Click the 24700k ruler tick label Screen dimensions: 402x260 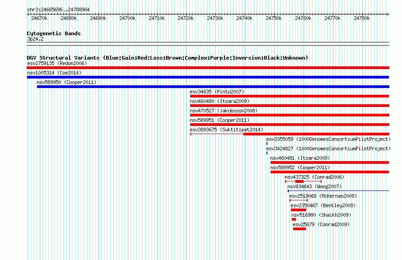click(x=127, y=18)
